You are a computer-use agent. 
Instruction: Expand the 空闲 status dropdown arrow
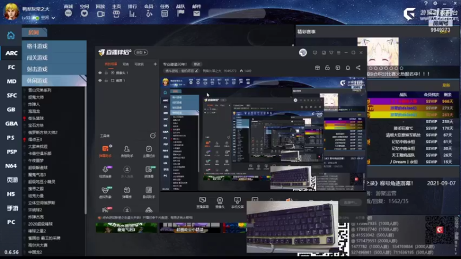[53, 18]
